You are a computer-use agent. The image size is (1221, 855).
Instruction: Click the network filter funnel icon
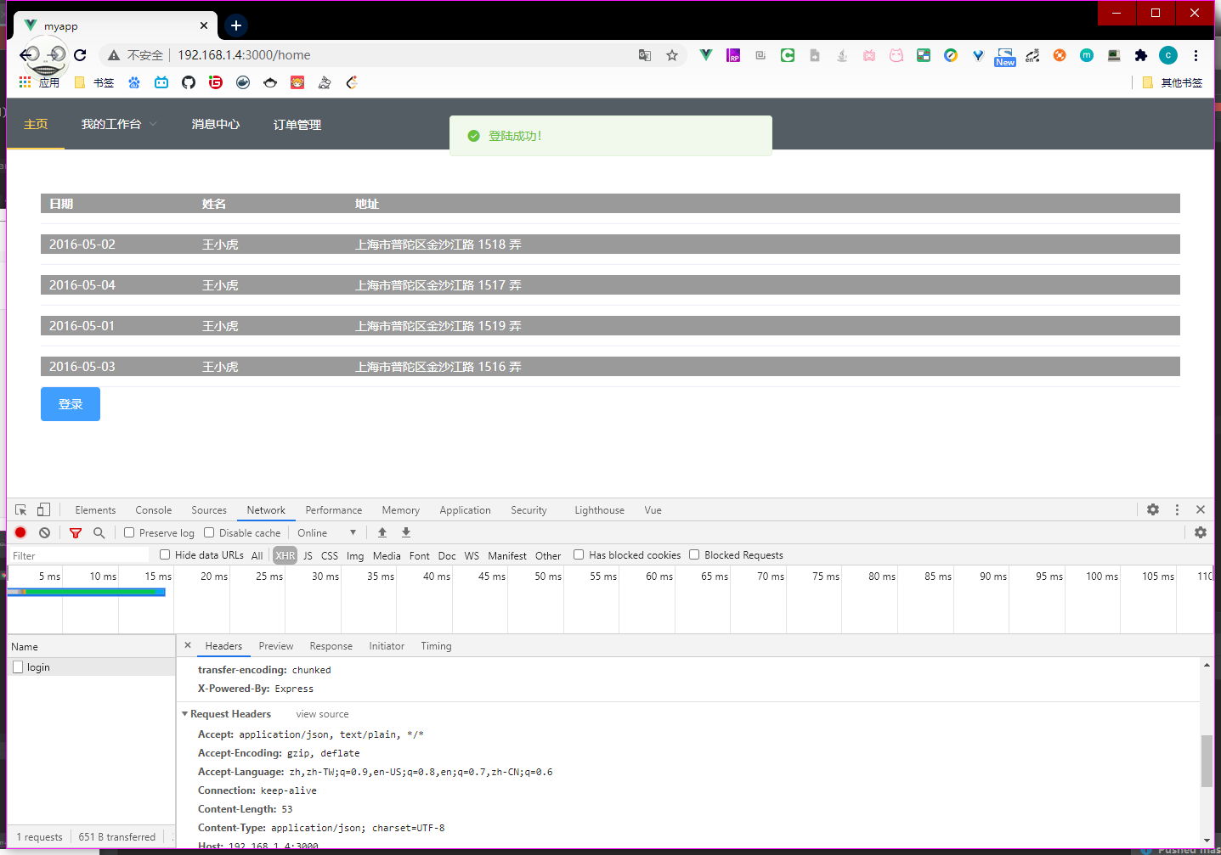(x=76, y=533)
